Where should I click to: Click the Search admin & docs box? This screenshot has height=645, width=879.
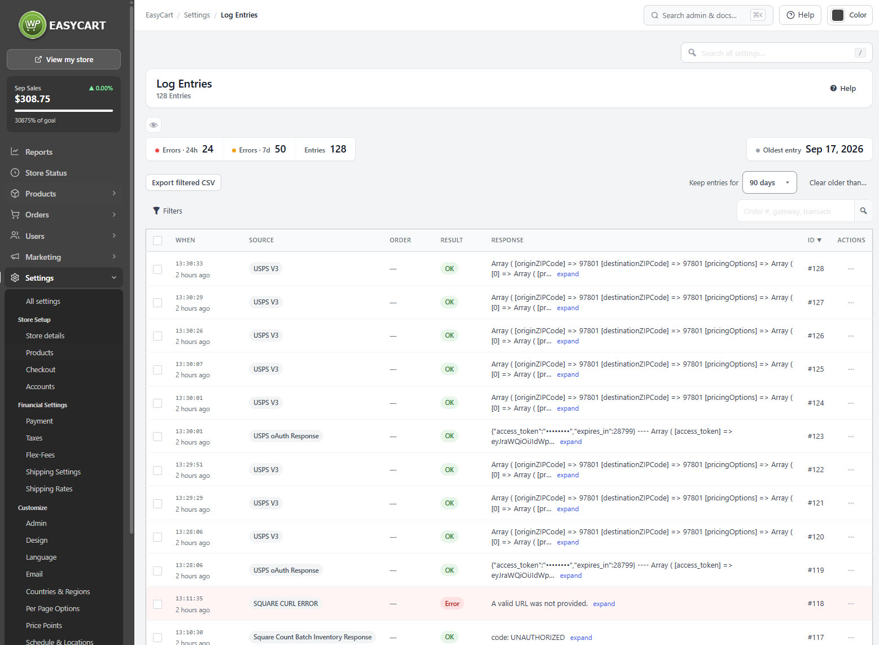[709, 15]
